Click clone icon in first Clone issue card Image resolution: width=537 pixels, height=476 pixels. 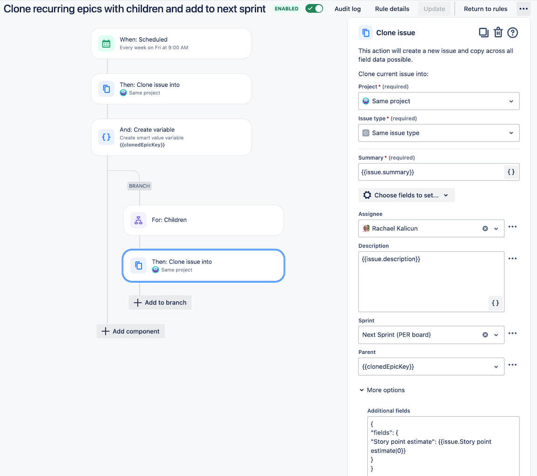click(x=106, y=89)
